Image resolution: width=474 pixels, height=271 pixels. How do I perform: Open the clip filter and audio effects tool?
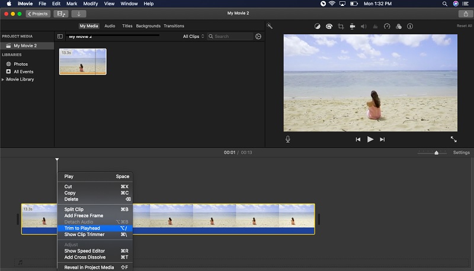(x=398, y=26)
